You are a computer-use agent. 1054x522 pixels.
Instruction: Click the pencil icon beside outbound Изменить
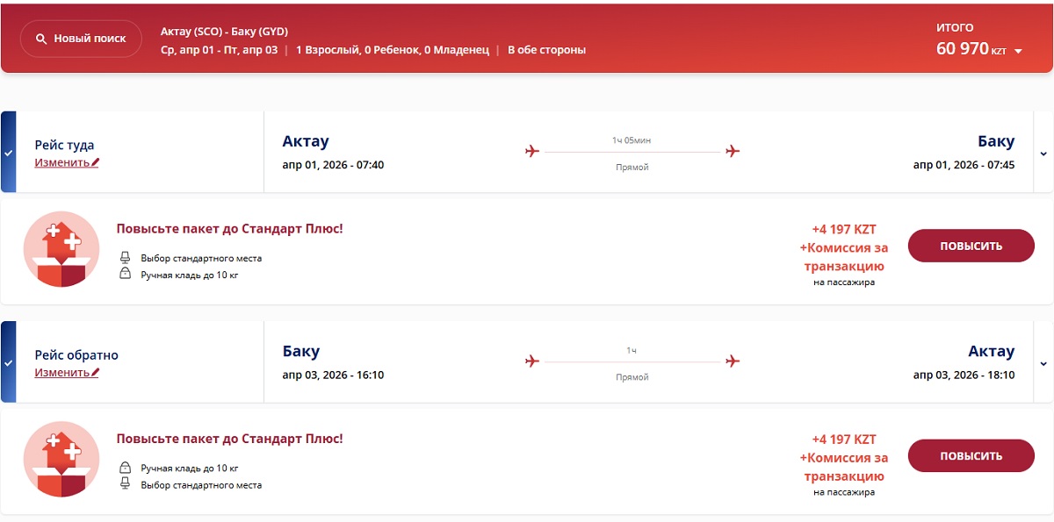click(95, 162)
